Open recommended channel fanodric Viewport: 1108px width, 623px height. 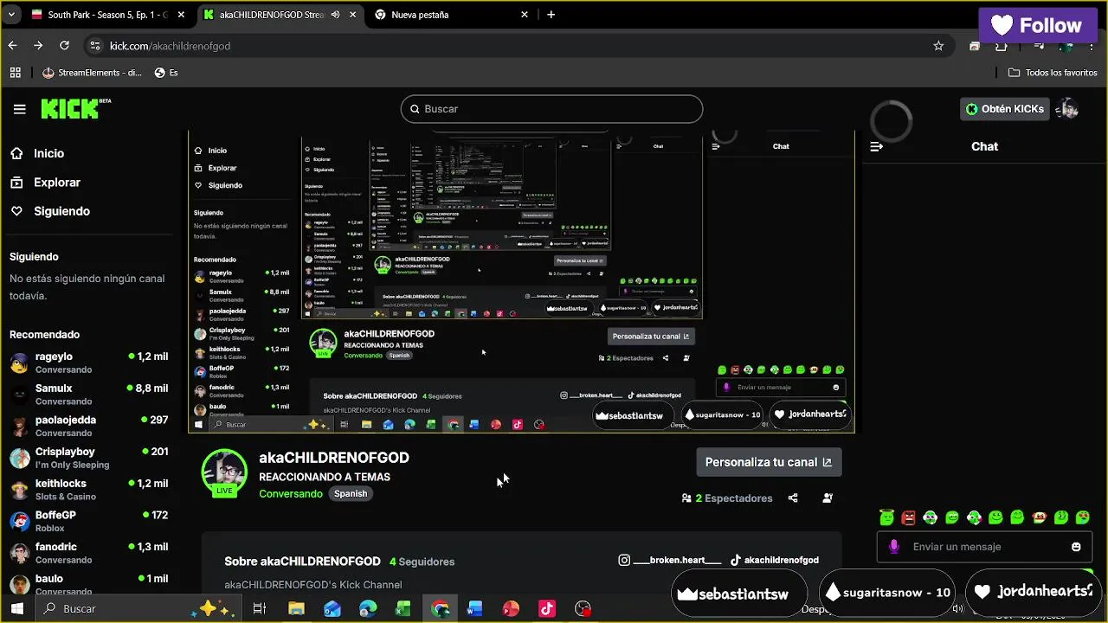pos(89,553)
